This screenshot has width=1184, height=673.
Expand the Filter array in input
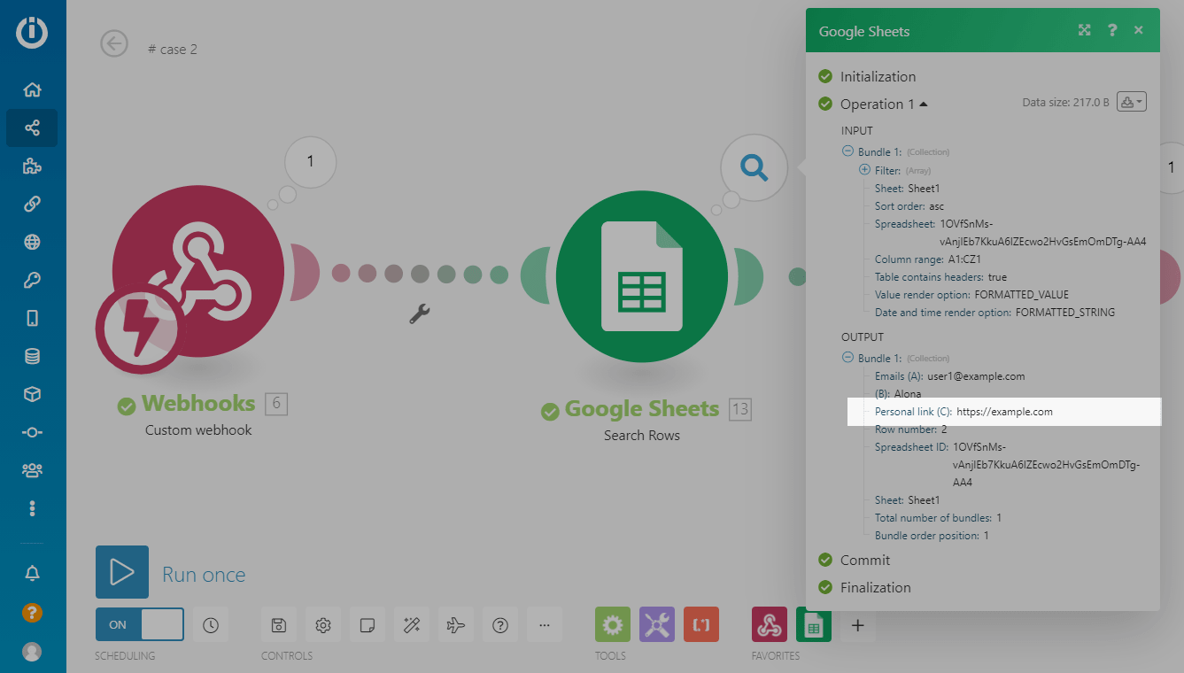[865, 170]
